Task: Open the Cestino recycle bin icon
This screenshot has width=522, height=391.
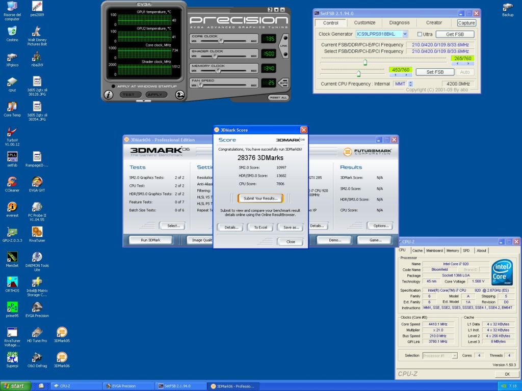Action: 12,34
